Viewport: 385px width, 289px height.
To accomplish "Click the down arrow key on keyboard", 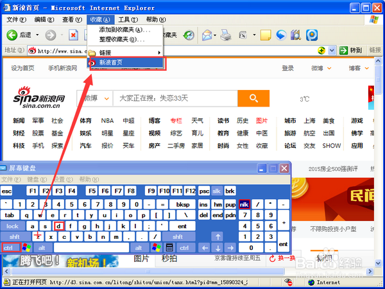I will 218,248.
